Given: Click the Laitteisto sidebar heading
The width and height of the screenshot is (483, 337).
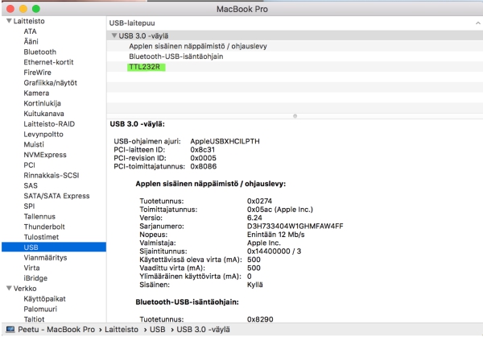Looking at the screenshot, I should coord(29,21).
